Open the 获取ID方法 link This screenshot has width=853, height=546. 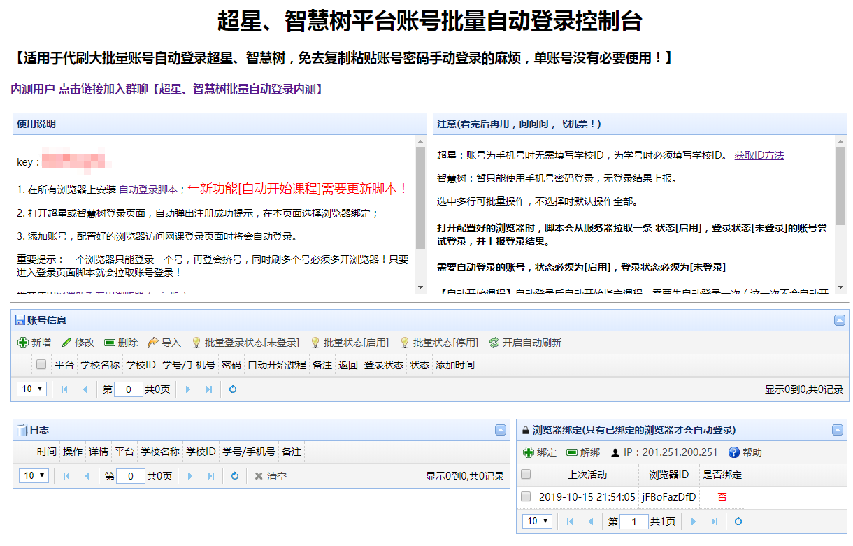point(759,155)
